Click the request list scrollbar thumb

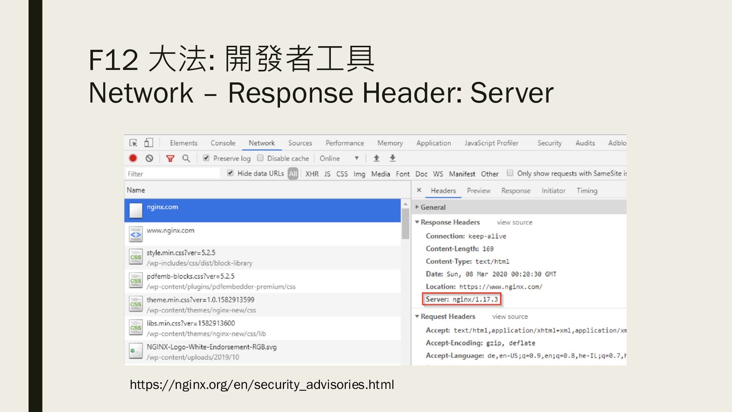pyautogui.click(x=405, y=224)
